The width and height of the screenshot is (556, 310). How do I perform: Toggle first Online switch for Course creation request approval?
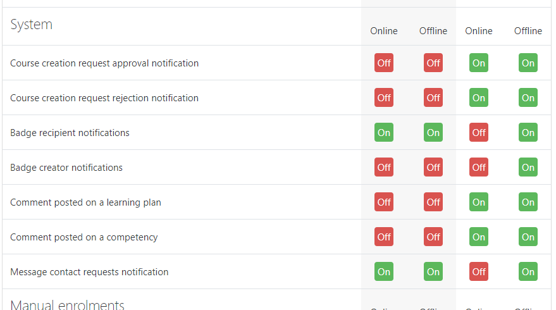[384, 63]
